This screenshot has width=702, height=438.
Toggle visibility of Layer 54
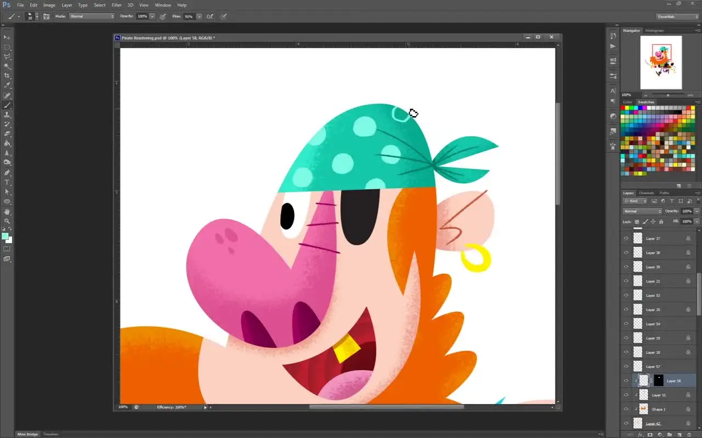click(626, 324)
